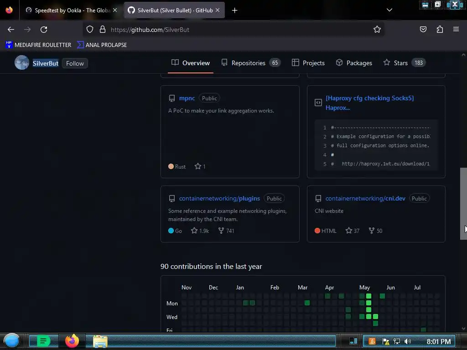Go forward to the next page
Screen dimensions: 467x350
(27, 30)
